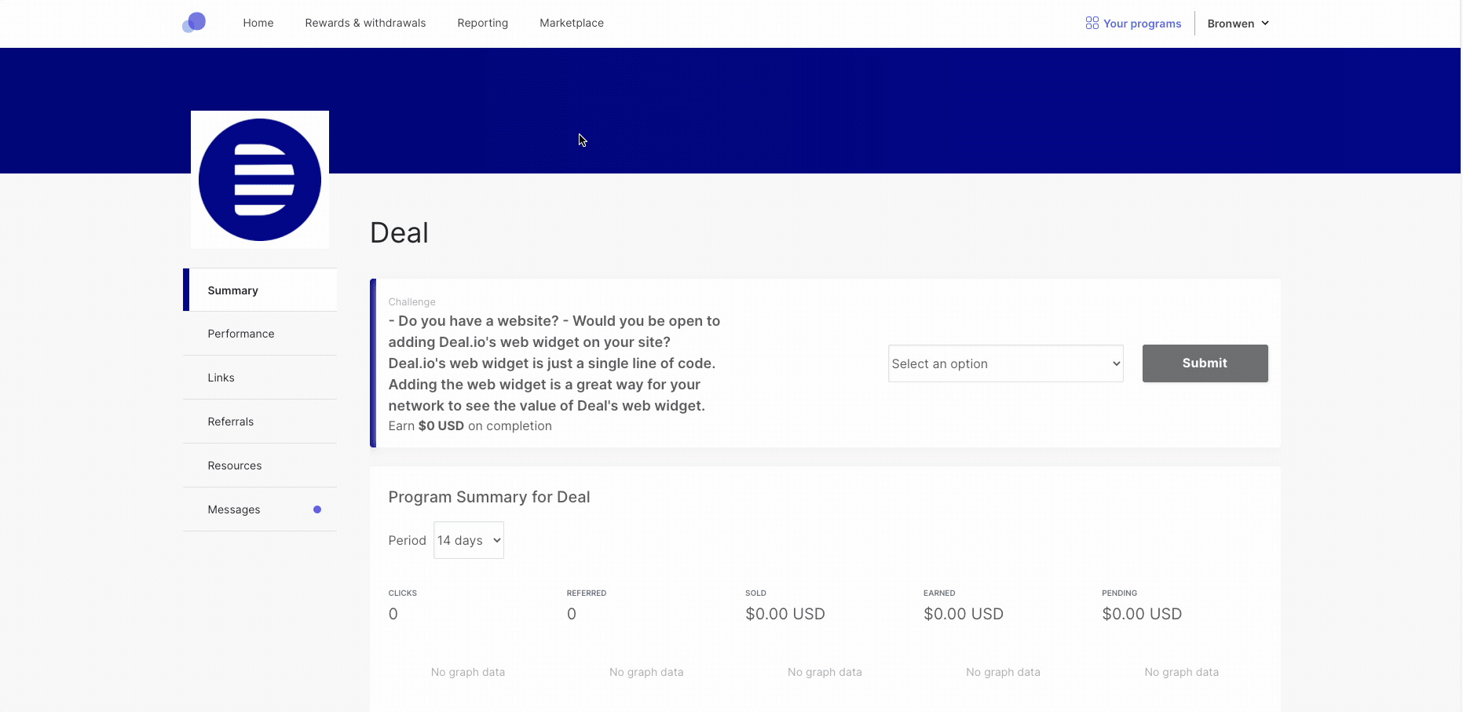This screenshot has height=712, width=1463.
Task: Open the Marketplace page
Action: [x=572, y=23]
